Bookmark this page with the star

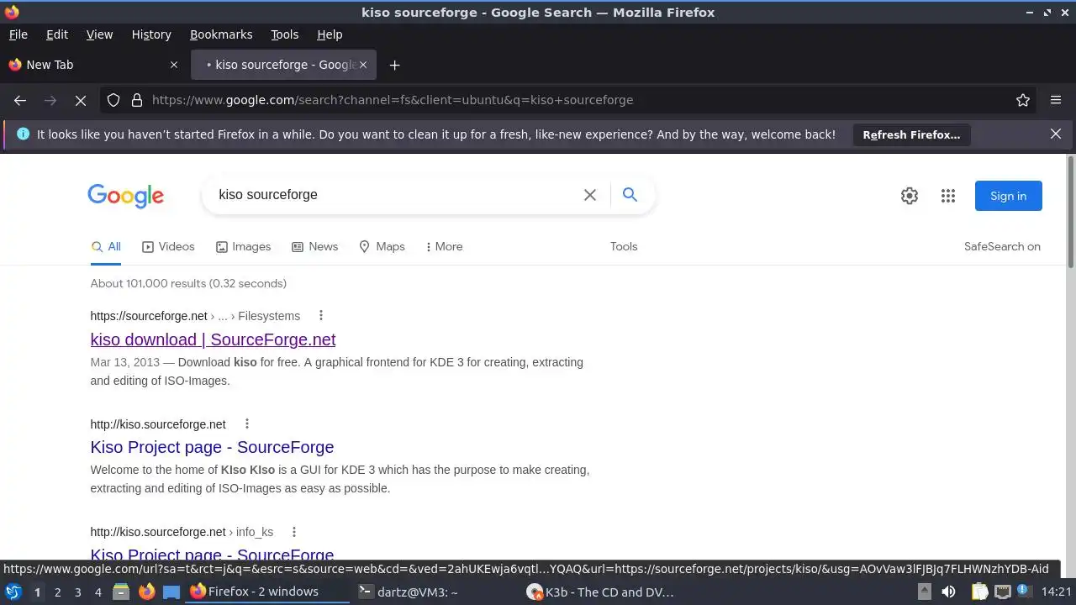point(1023,100)
